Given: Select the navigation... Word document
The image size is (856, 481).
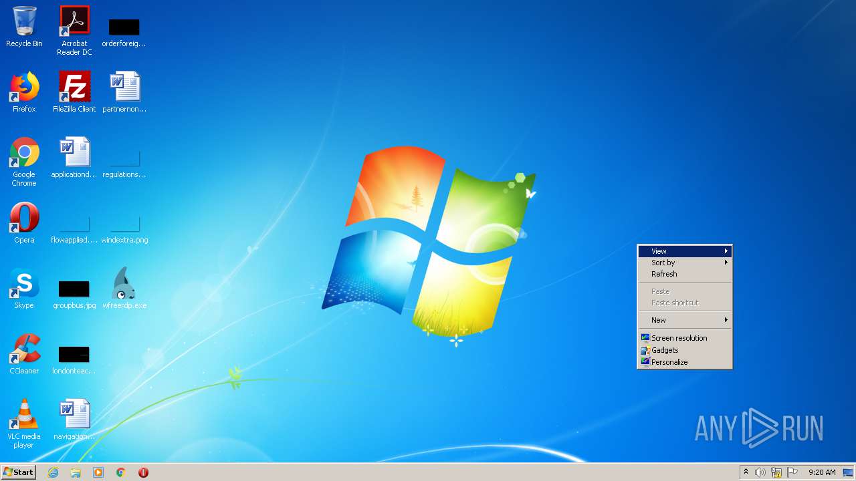Looking at the screenshot, I should (x=74, y=420).
